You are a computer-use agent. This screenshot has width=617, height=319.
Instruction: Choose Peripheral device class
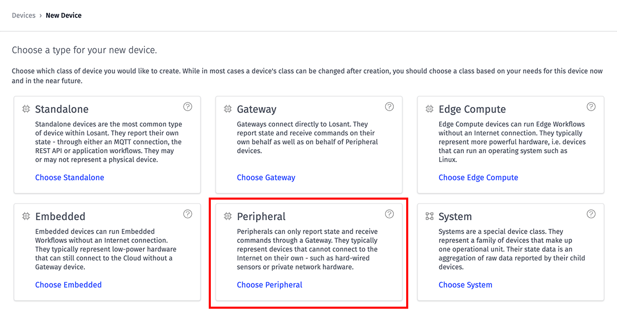point(269,285)
